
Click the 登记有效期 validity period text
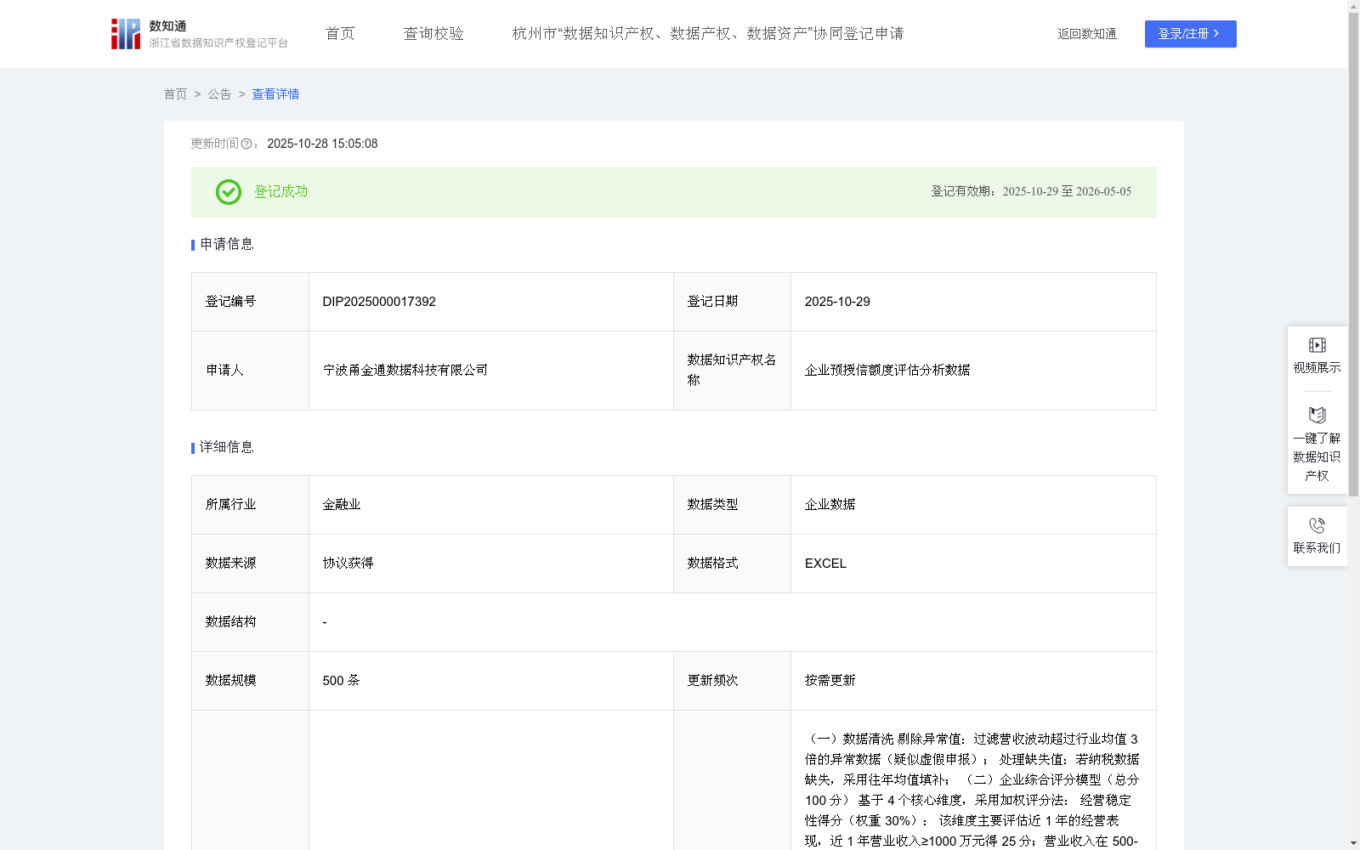pyautogui.click(x=1031, y=192)
